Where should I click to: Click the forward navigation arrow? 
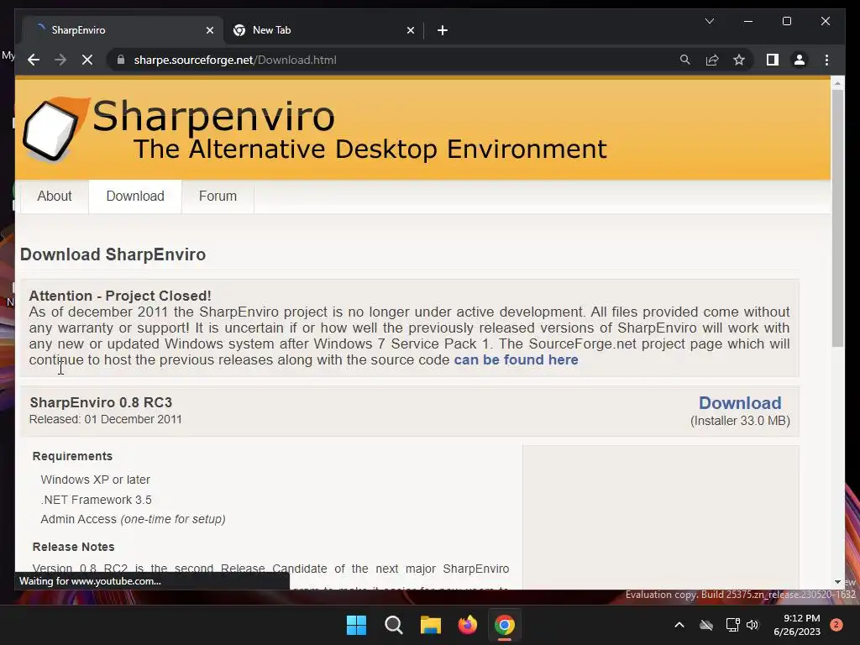[x=60, y=60]
